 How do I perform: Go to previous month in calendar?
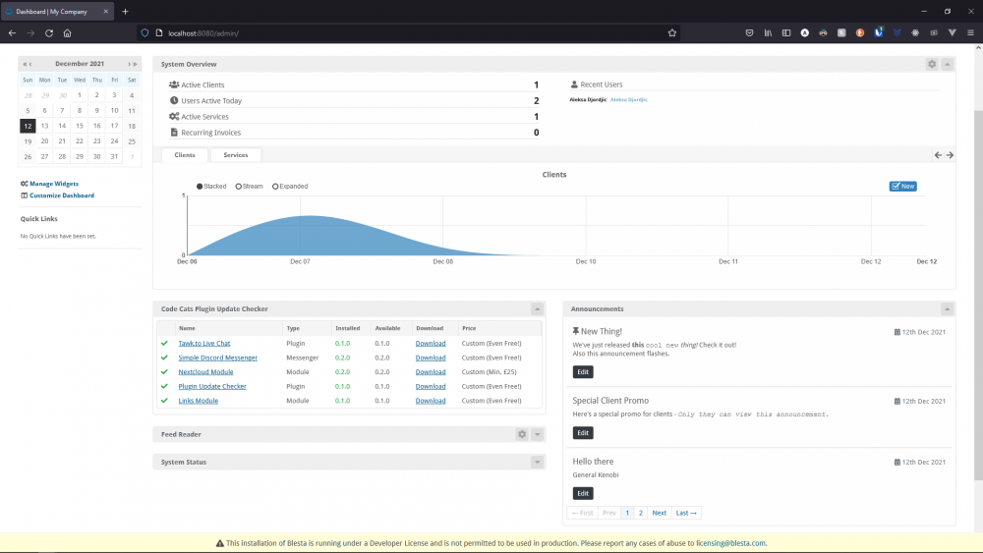(x=30, y=64)
